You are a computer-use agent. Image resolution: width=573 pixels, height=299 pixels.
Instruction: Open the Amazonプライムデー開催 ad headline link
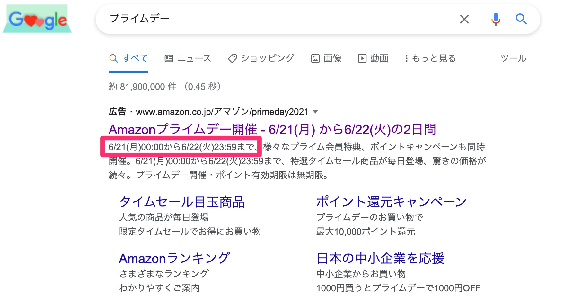pyautogui.click(x=272, y=130)
